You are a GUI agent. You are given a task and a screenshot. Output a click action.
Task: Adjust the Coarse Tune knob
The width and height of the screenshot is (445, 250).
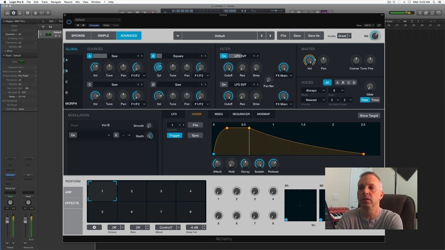(x=356, y=60)
